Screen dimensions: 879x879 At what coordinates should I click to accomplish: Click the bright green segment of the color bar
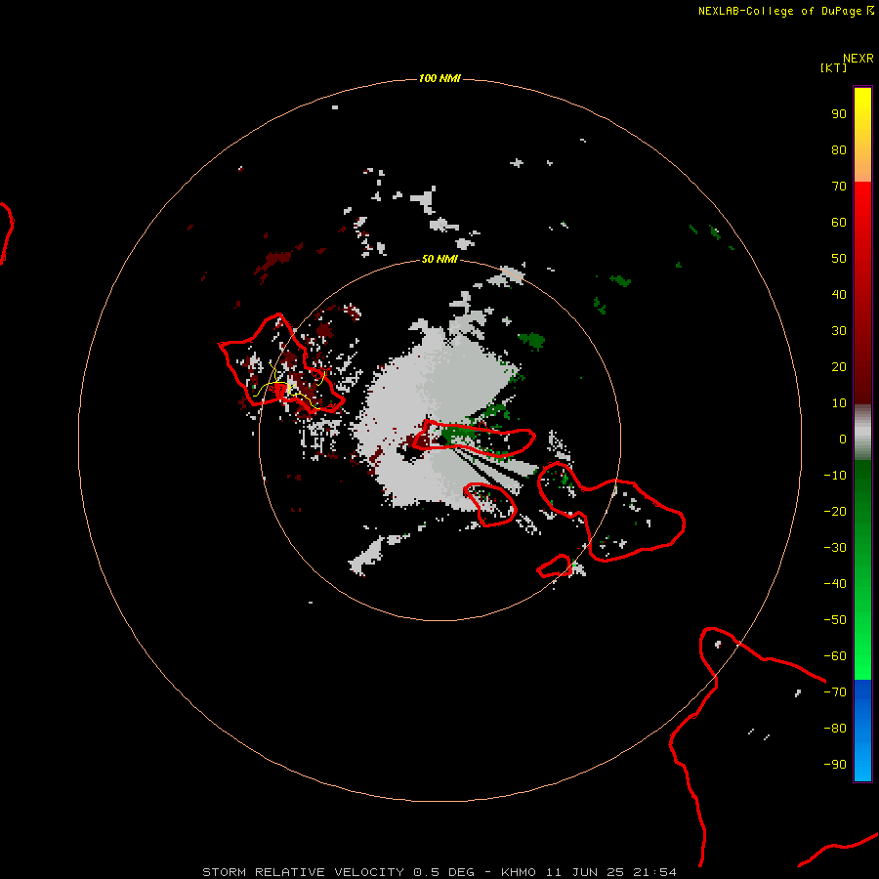point(862,570)
